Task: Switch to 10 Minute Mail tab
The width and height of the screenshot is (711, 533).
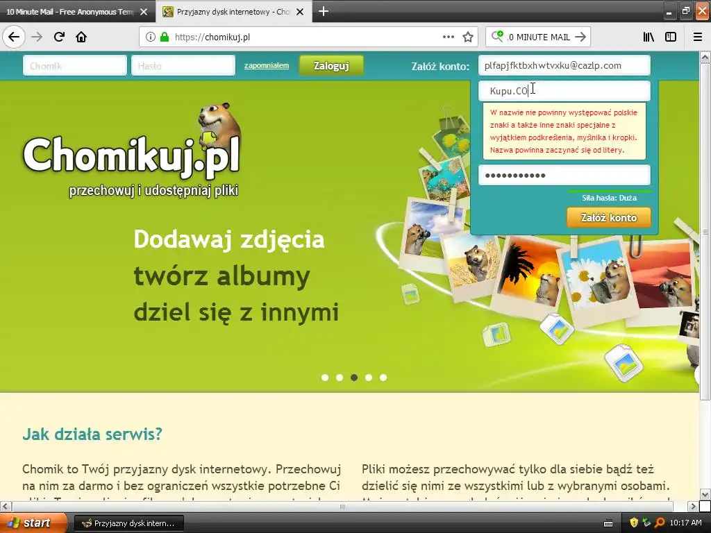Action: (70, 12)
